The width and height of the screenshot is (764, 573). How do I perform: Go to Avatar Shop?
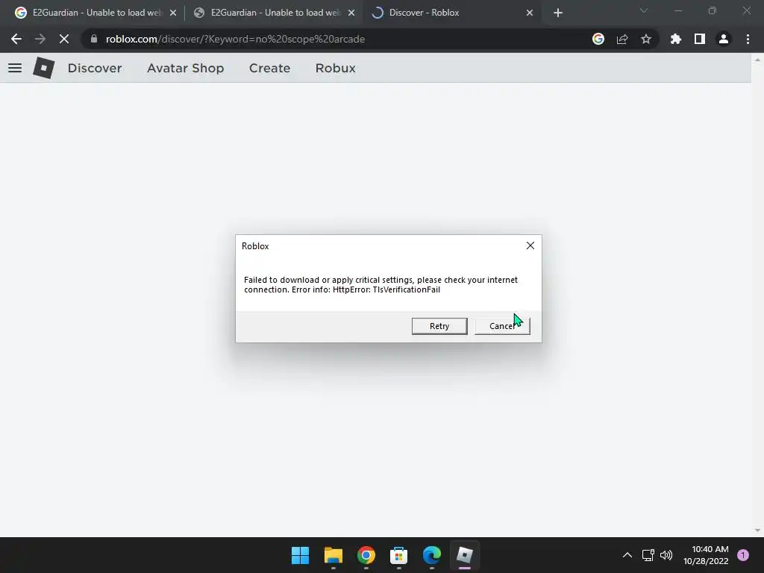tap(185, 68)
